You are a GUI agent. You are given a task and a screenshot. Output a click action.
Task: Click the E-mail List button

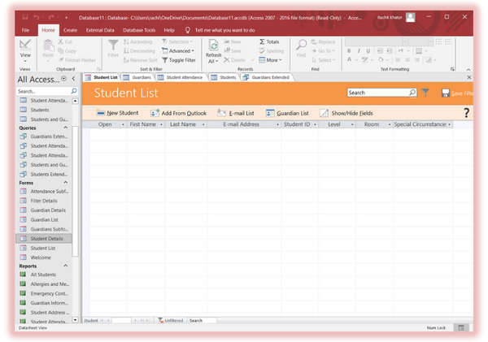point(236,113)
